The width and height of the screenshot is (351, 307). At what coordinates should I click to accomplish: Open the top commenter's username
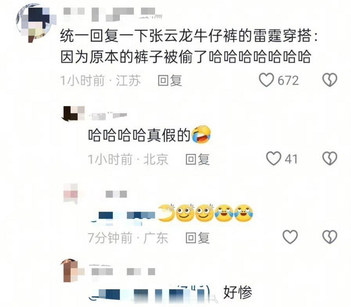coord(112,14)
